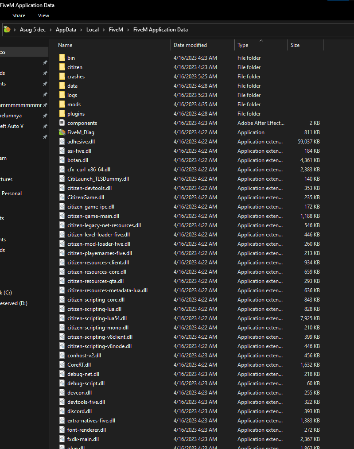Screen dimensions: 354x449
Task: Navigate to Asug 5 dec breadcrumb
Action: pyautogui.click(x=33, y=30)
